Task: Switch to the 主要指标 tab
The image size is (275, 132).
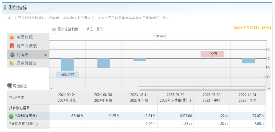Action: pyautogui.click(x=25, y=37)
